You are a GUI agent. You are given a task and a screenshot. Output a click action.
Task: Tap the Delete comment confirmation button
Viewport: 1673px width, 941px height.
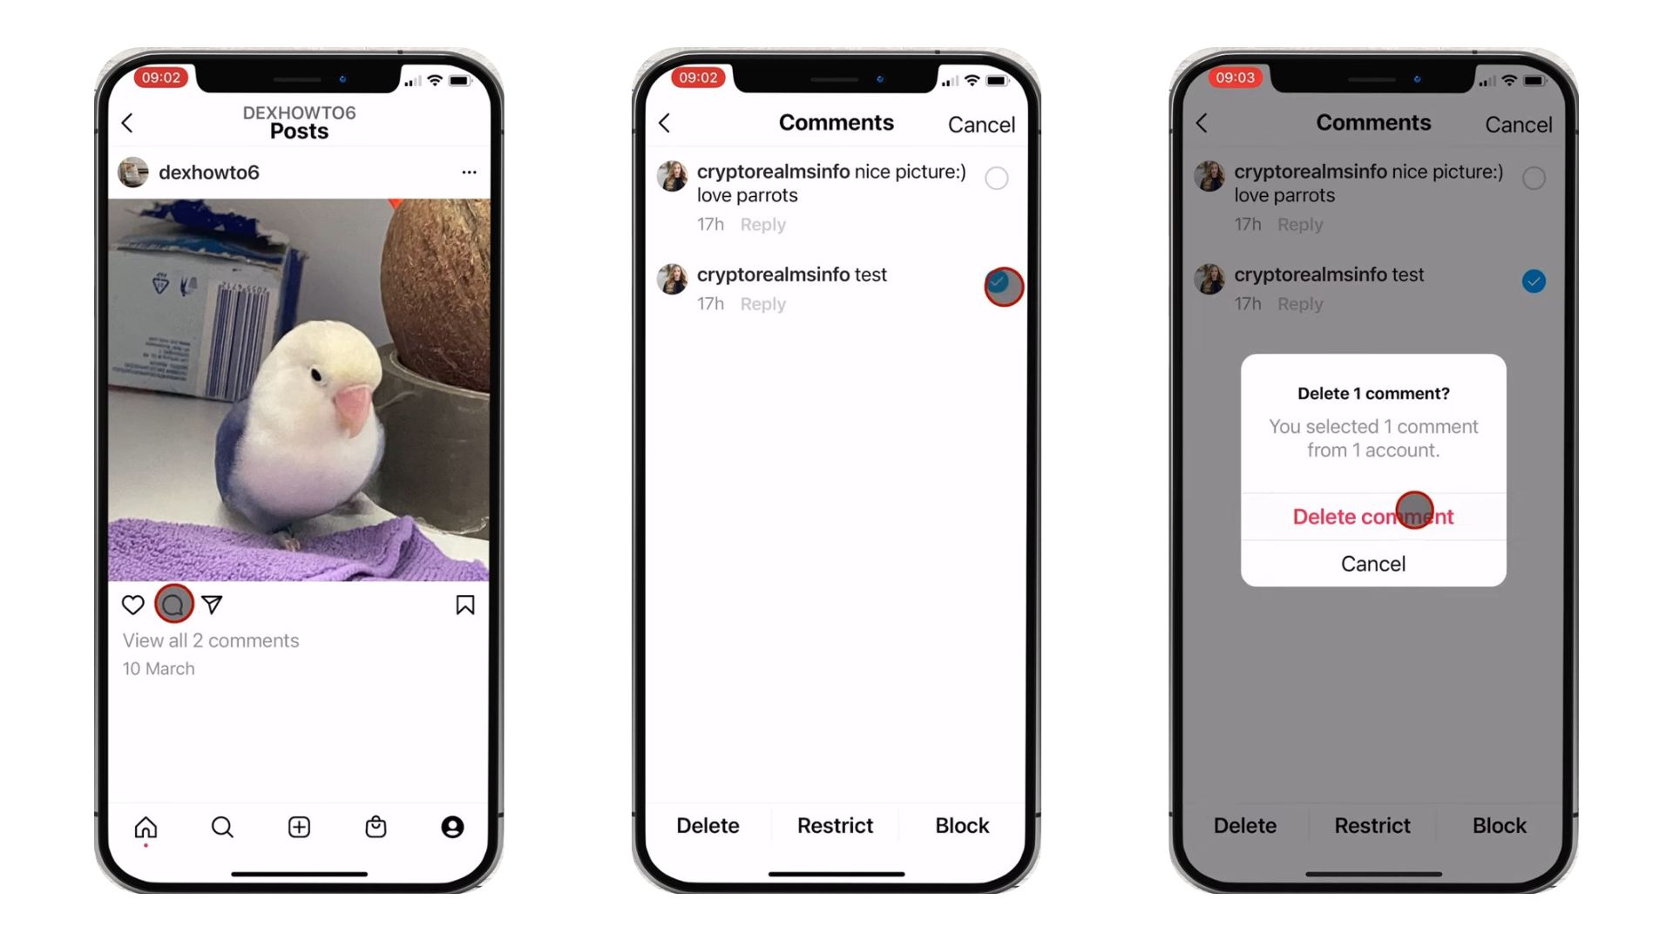point(1373,516)
